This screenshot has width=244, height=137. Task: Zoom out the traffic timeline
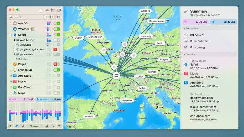(x=23, y=126)
